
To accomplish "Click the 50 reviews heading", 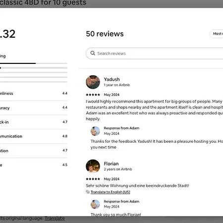I will coord(105,34).
